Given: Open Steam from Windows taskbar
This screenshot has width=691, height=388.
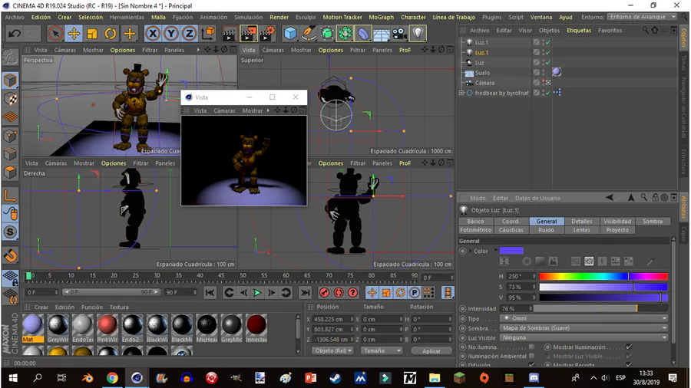Looking at the screenshot, I should (336, 378).
